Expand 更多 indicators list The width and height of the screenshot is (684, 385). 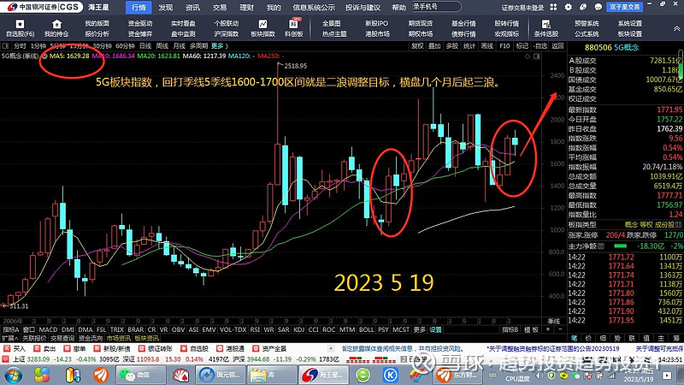419,329
